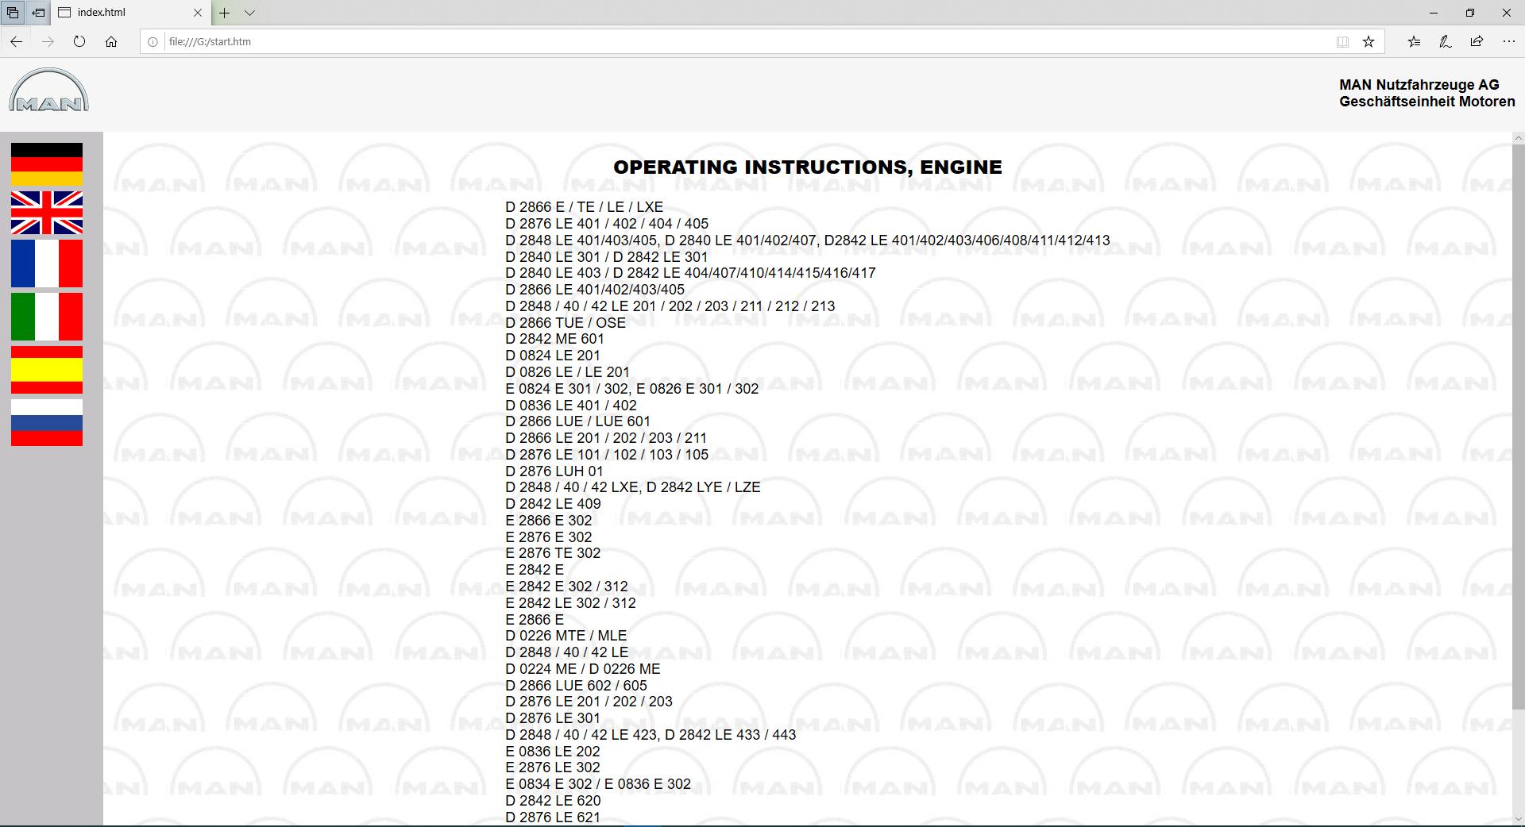Click the Dutch flag at sidebar bottom
1525x827 pixels.
point(46,421)
